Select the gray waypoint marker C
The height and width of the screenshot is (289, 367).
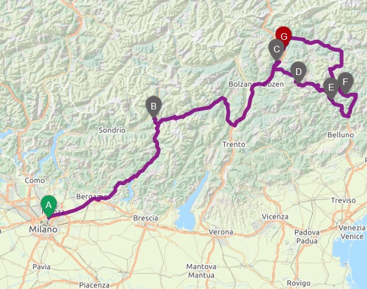276,50
